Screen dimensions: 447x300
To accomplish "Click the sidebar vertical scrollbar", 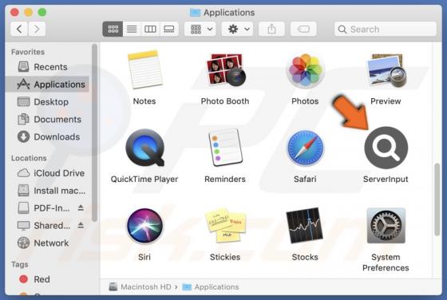I will (x=95, y=132).
